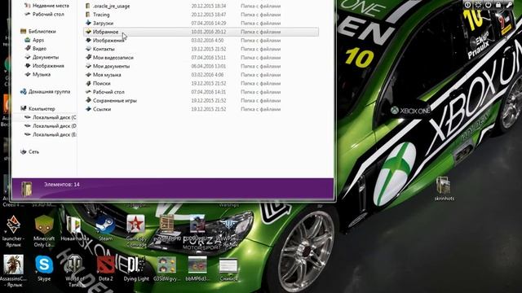The image size is (522, 293).
Task: Select the launcher - Ярлык desktop shortcut
Action: [13, 225]
